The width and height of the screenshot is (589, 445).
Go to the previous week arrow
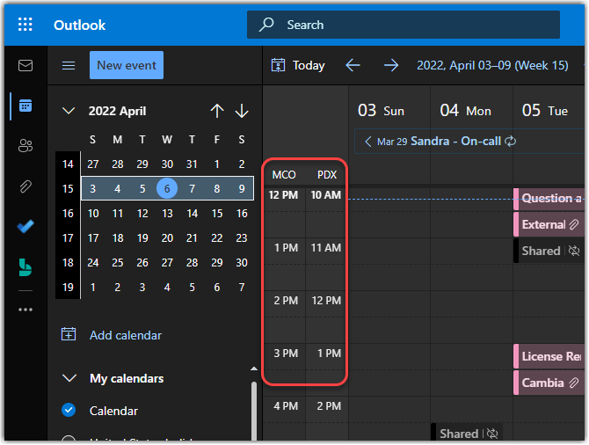[353, 65]
